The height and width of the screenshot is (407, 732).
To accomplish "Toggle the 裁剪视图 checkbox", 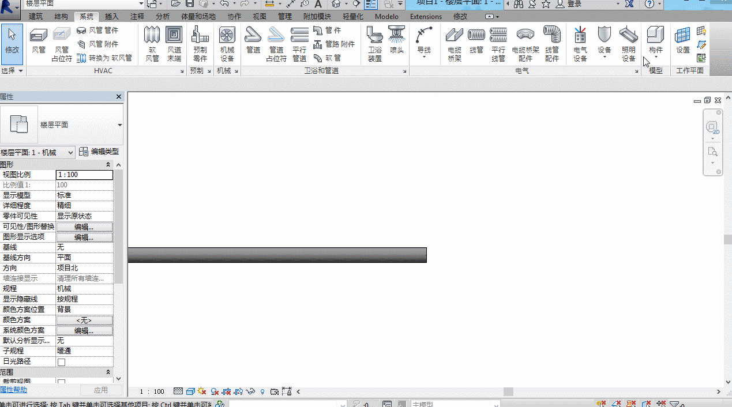I will coord(62,382).
